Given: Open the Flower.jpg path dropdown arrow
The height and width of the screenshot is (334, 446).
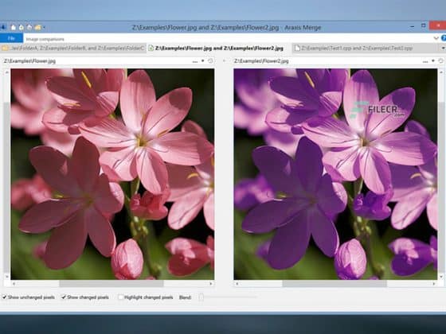Looking at the screenshot, I should tap(203, 61).
